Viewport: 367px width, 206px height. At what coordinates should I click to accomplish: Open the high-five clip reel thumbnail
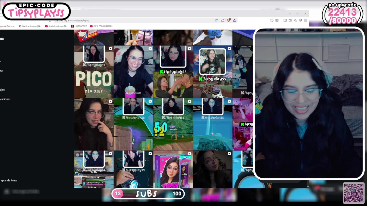pyautogui.click(x=173, y=72)
